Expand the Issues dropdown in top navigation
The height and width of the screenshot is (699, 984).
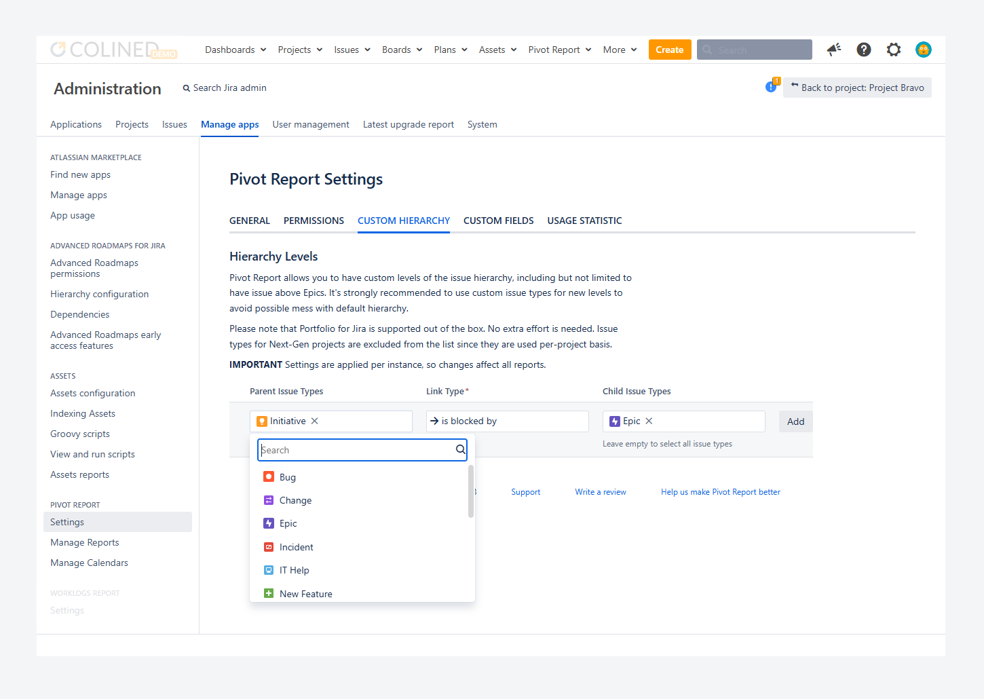point(352,50)
